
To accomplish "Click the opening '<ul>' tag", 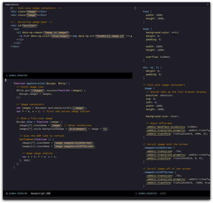I will 16,29.
